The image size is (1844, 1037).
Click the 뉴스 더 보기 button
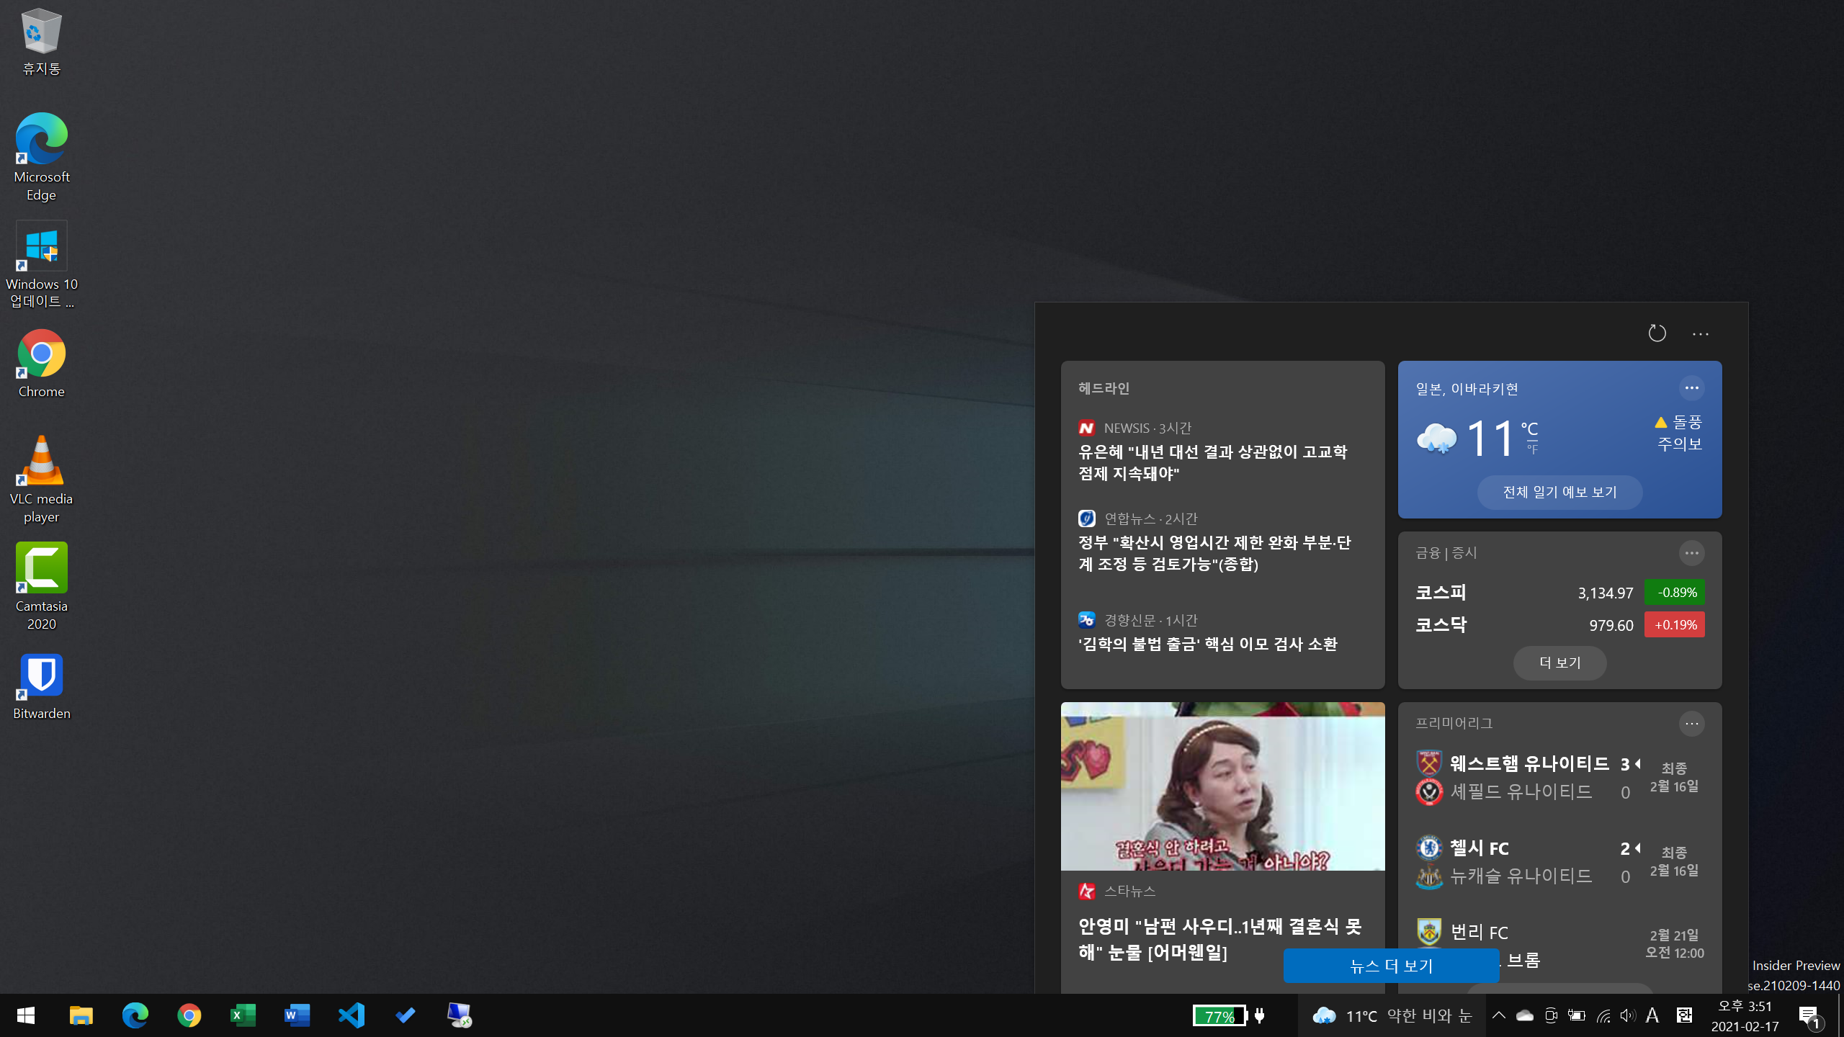tap(1391, 966)
